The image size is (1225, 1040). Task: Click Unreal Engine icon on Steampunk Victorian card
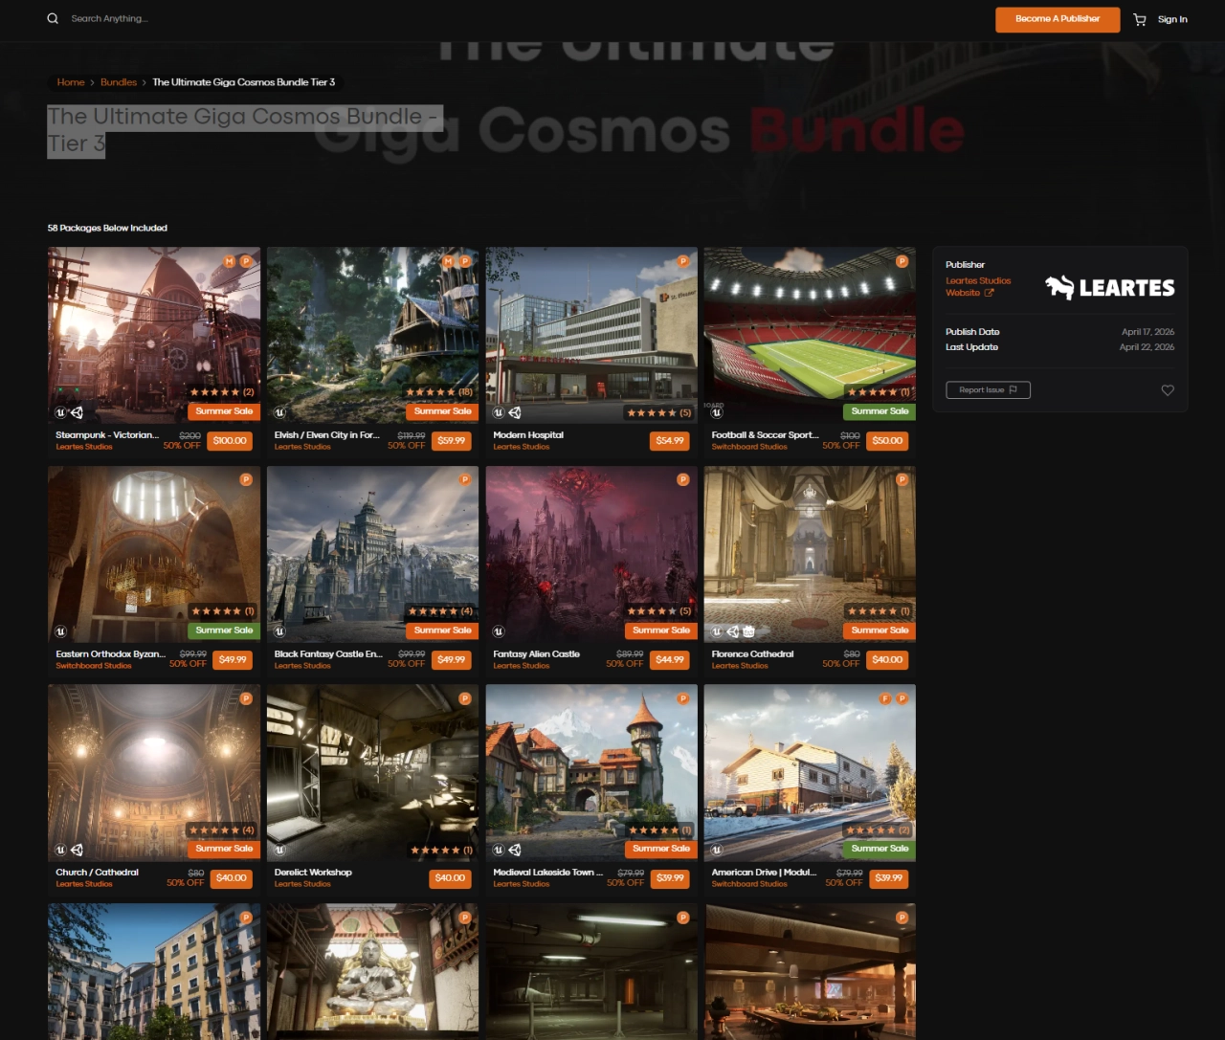coord(61,413)
